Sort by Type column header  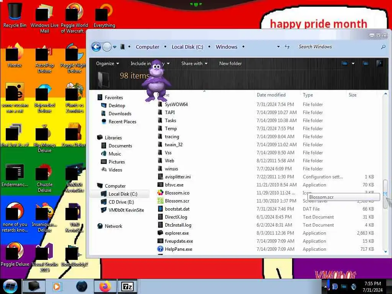tap(308, 95)
